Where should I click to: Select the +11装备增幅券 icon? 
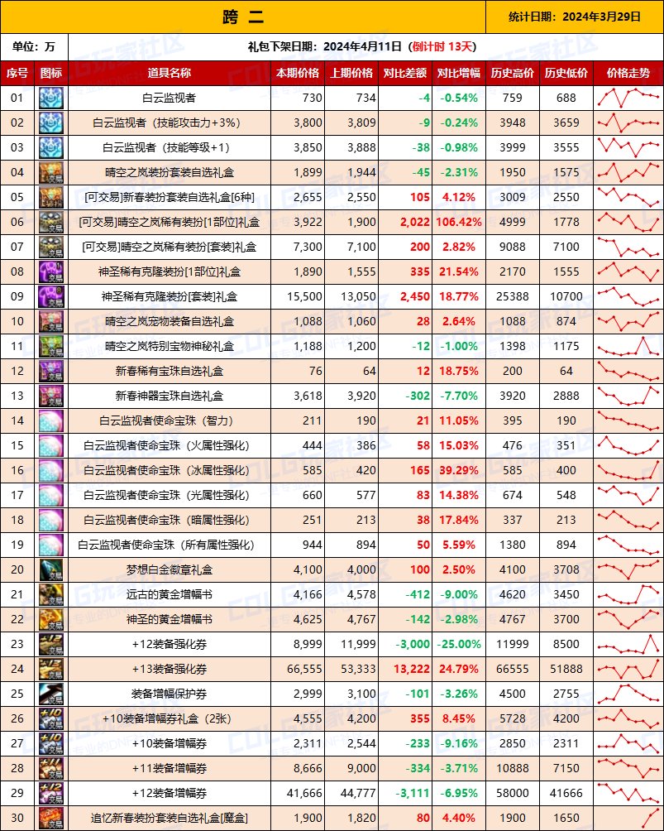pos(50,768)
